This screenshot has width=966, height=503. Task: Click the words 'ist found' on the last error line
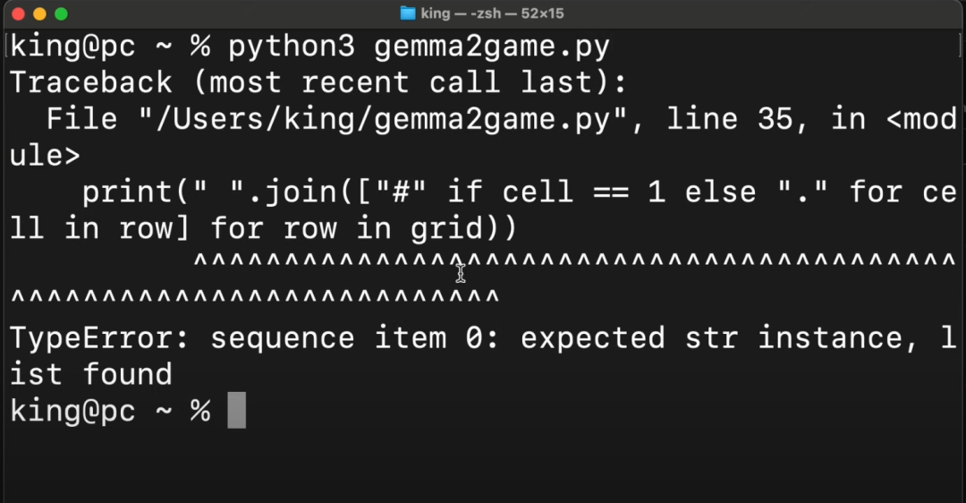tap(90, 374)
